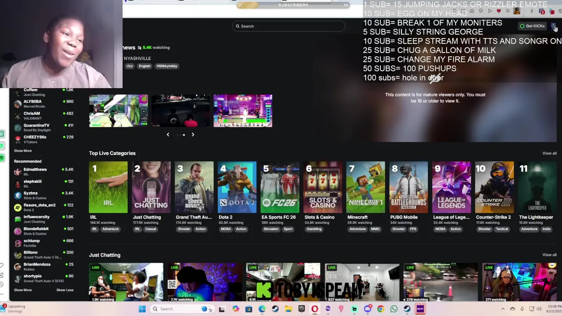The height and width of the screenshot is (316, 562).
Task: Open Discord from the taskbar
Action: [367, 309]
